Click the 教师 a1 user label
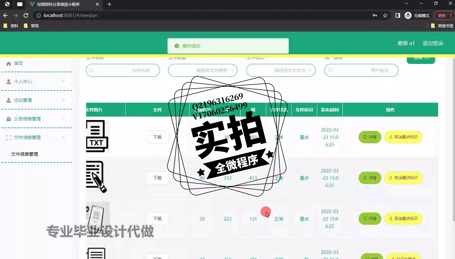This screenshot has width=455, height=259. pos(406,43)
